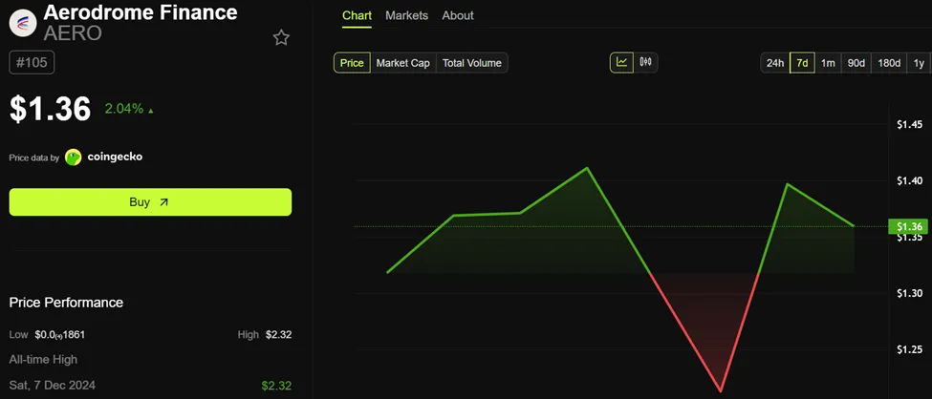932x399 pixels.
Task: Switch to line chart view
Action: [622, 63]
